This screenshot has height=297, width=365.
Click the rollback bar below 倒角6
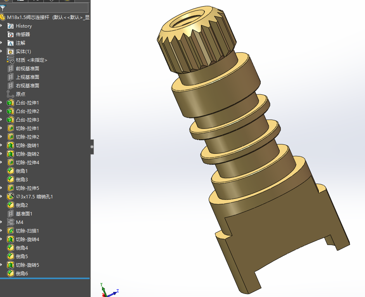pyautogui.click(x=45, y=278)
